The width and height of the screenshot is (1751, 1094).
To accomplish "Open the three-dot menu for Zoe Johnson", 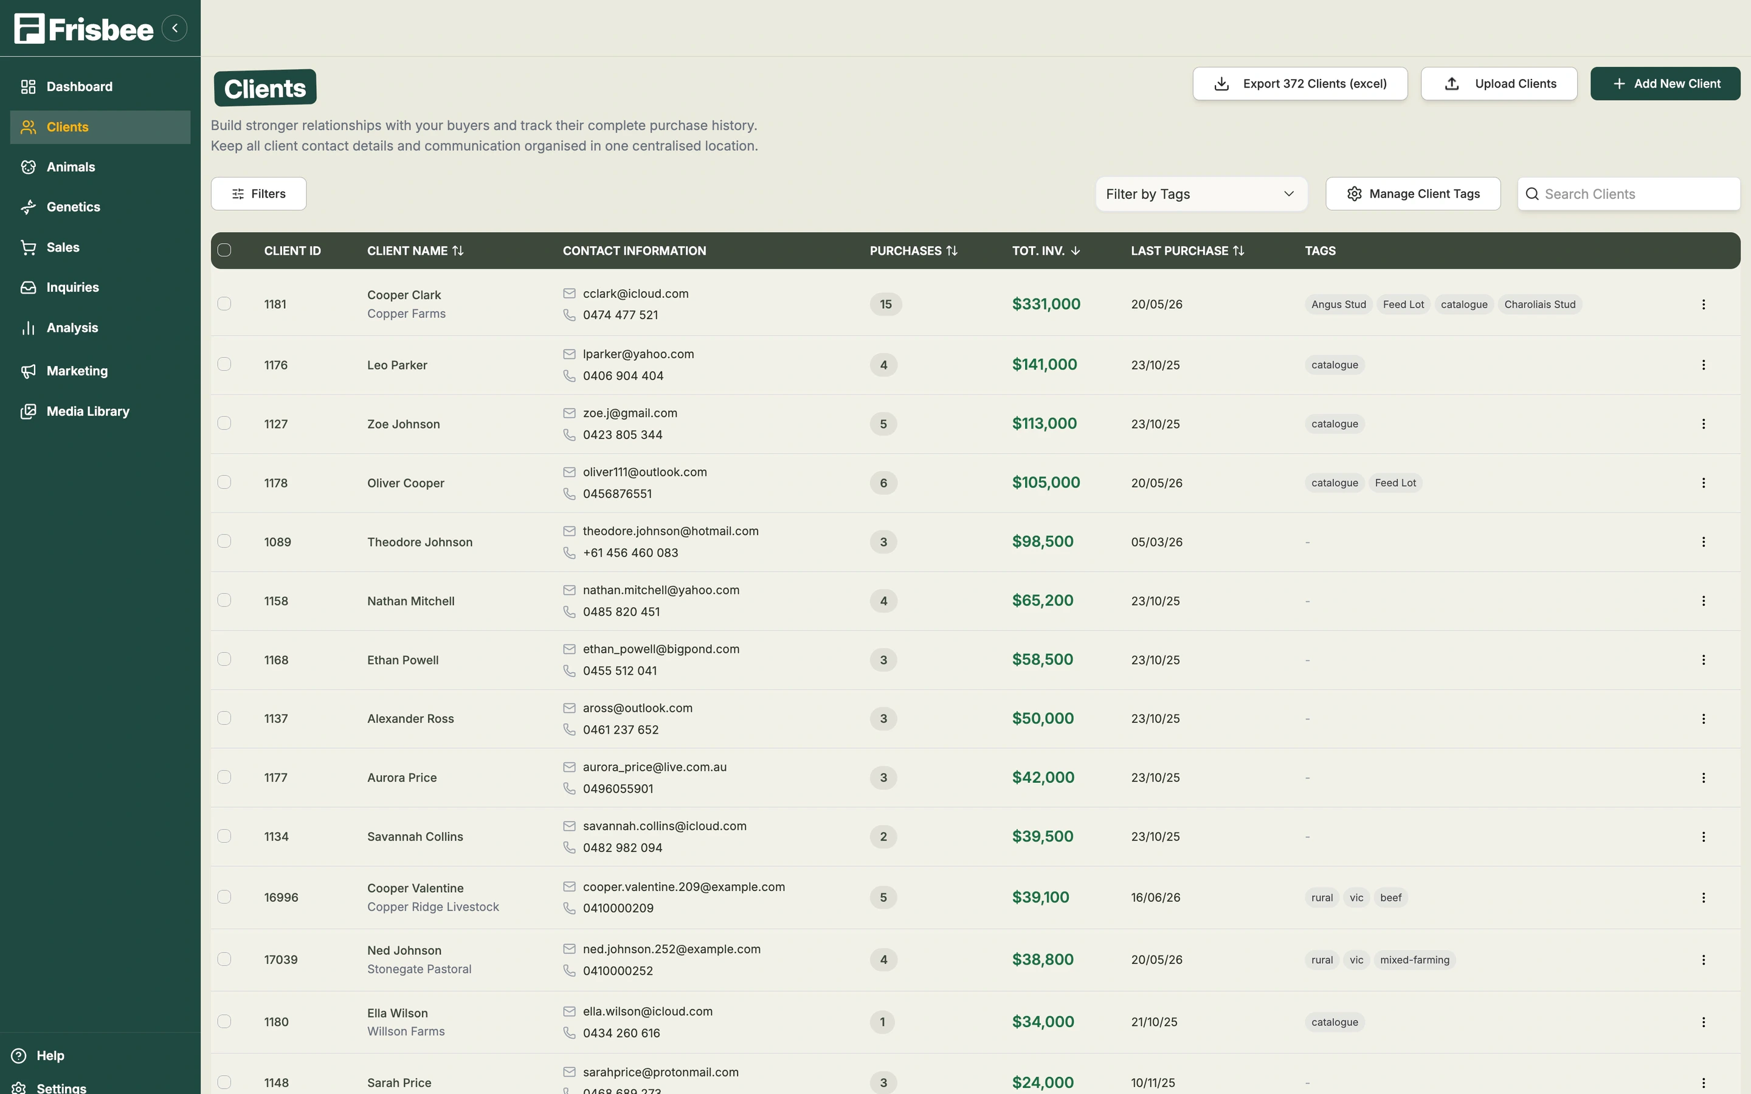I will tap(1703, 424).
